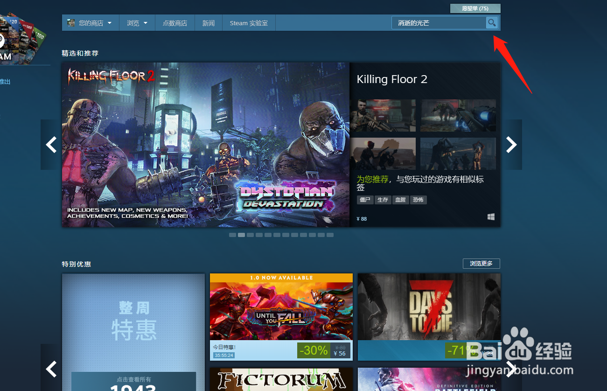Viewport: 607px width, 391px height.
Task: Open the 整周特惠 weeklong deals card
Action: (133, 332)
